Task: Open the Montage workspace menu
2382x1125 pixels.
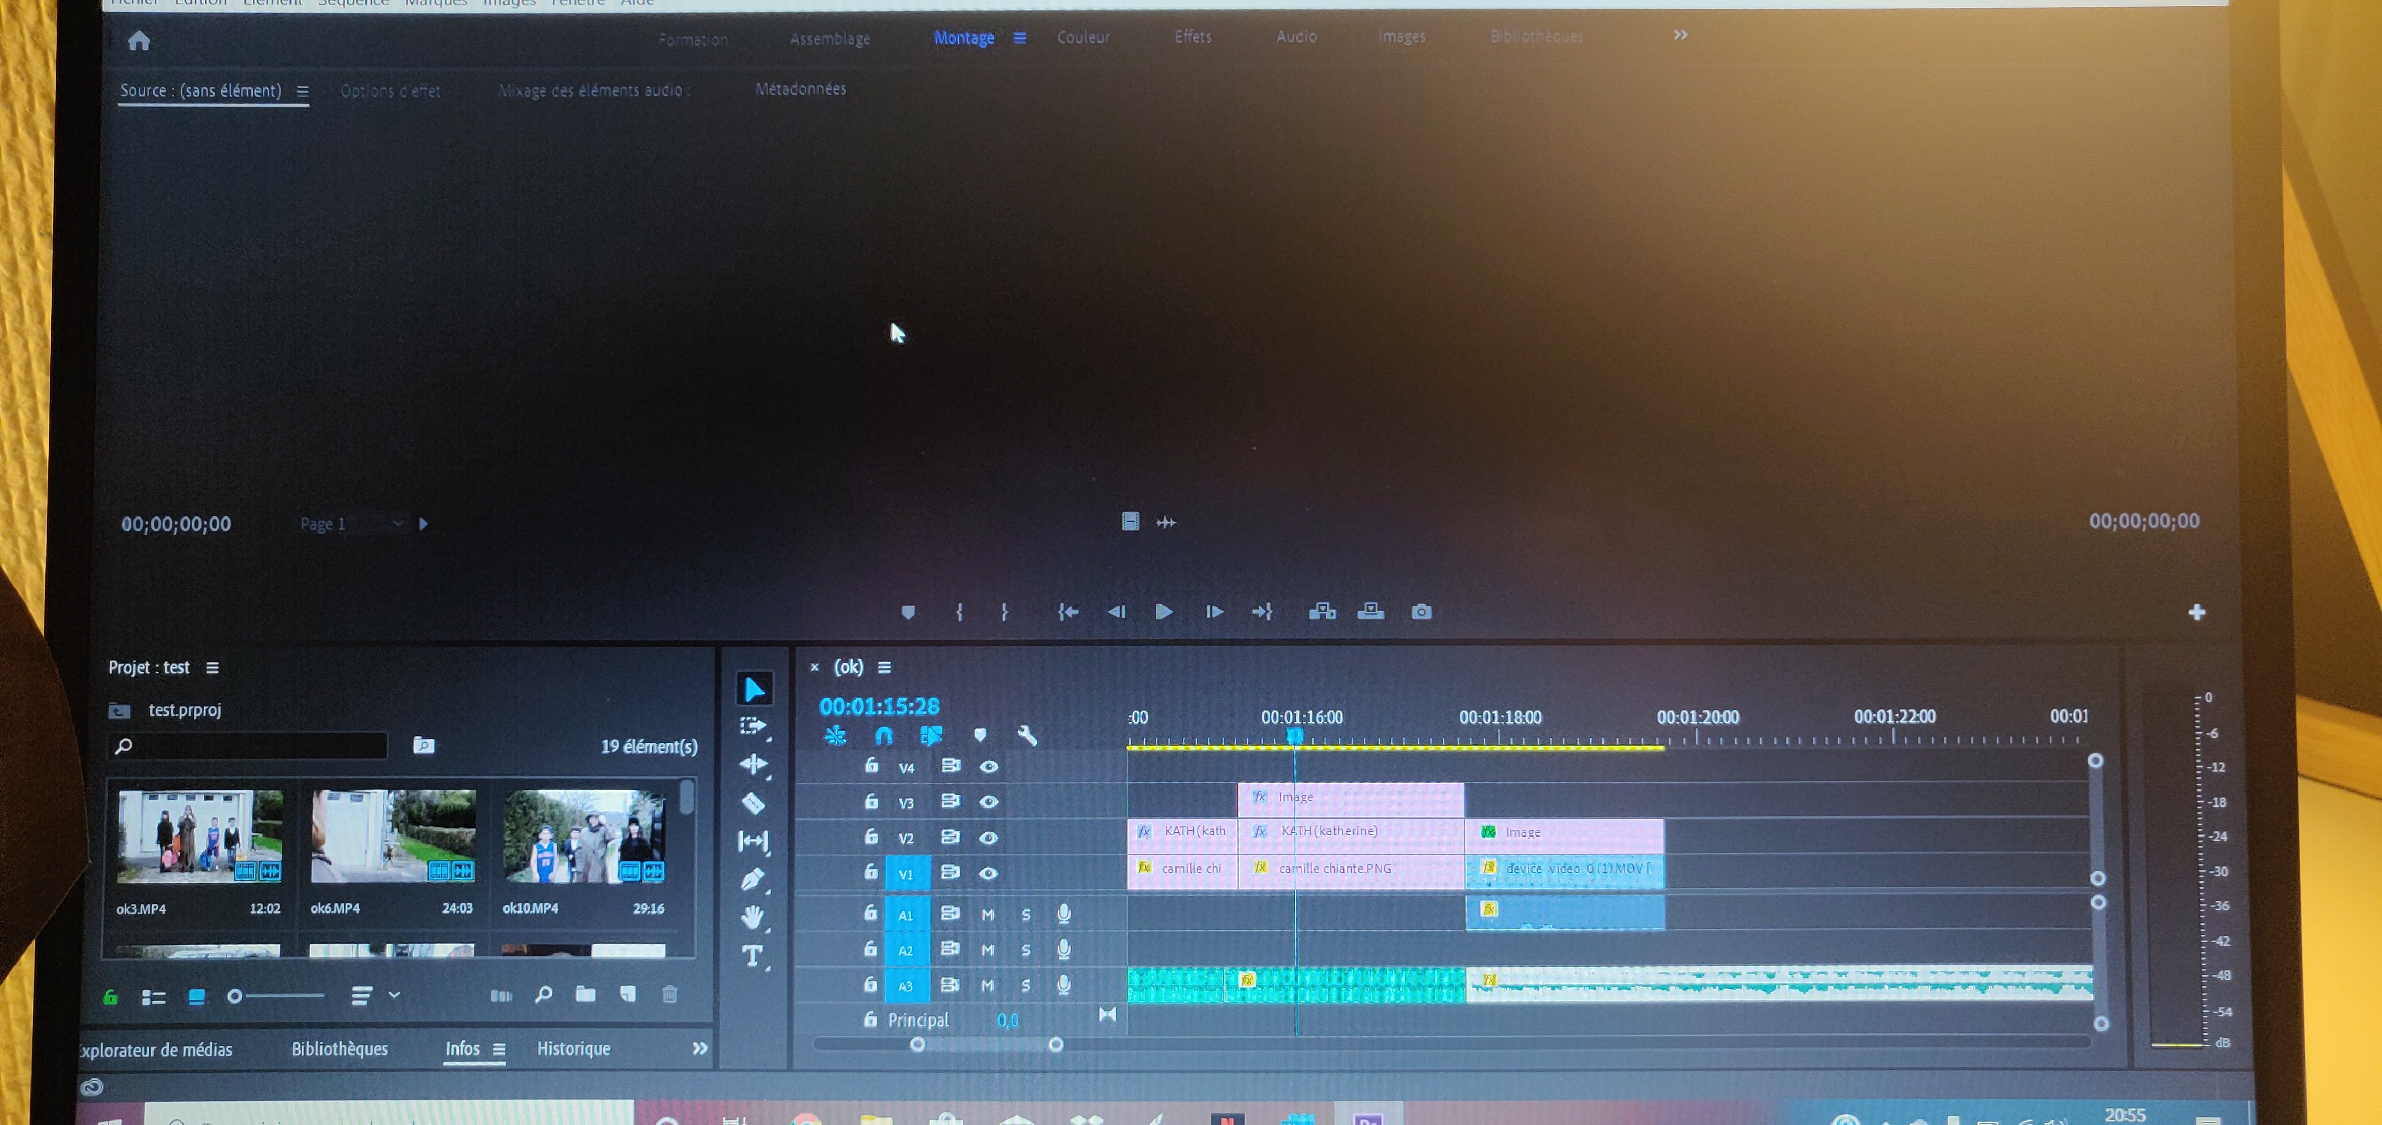Action: tap(1019, 38)
